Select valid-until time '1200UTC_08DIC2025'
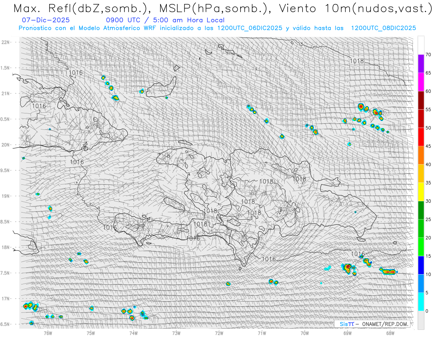 click(383, 28)
